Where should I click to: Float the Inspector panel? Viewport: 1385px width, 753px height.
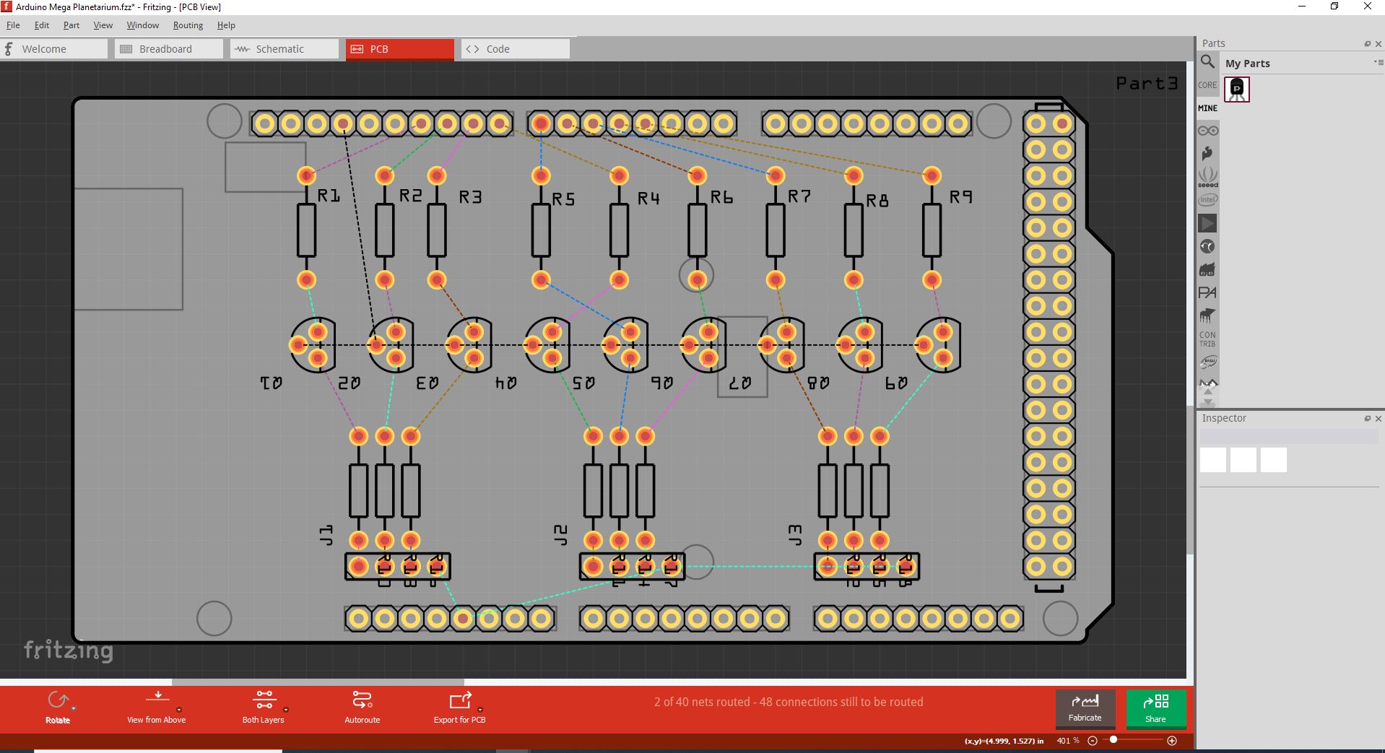click(x=1367, y=419)
